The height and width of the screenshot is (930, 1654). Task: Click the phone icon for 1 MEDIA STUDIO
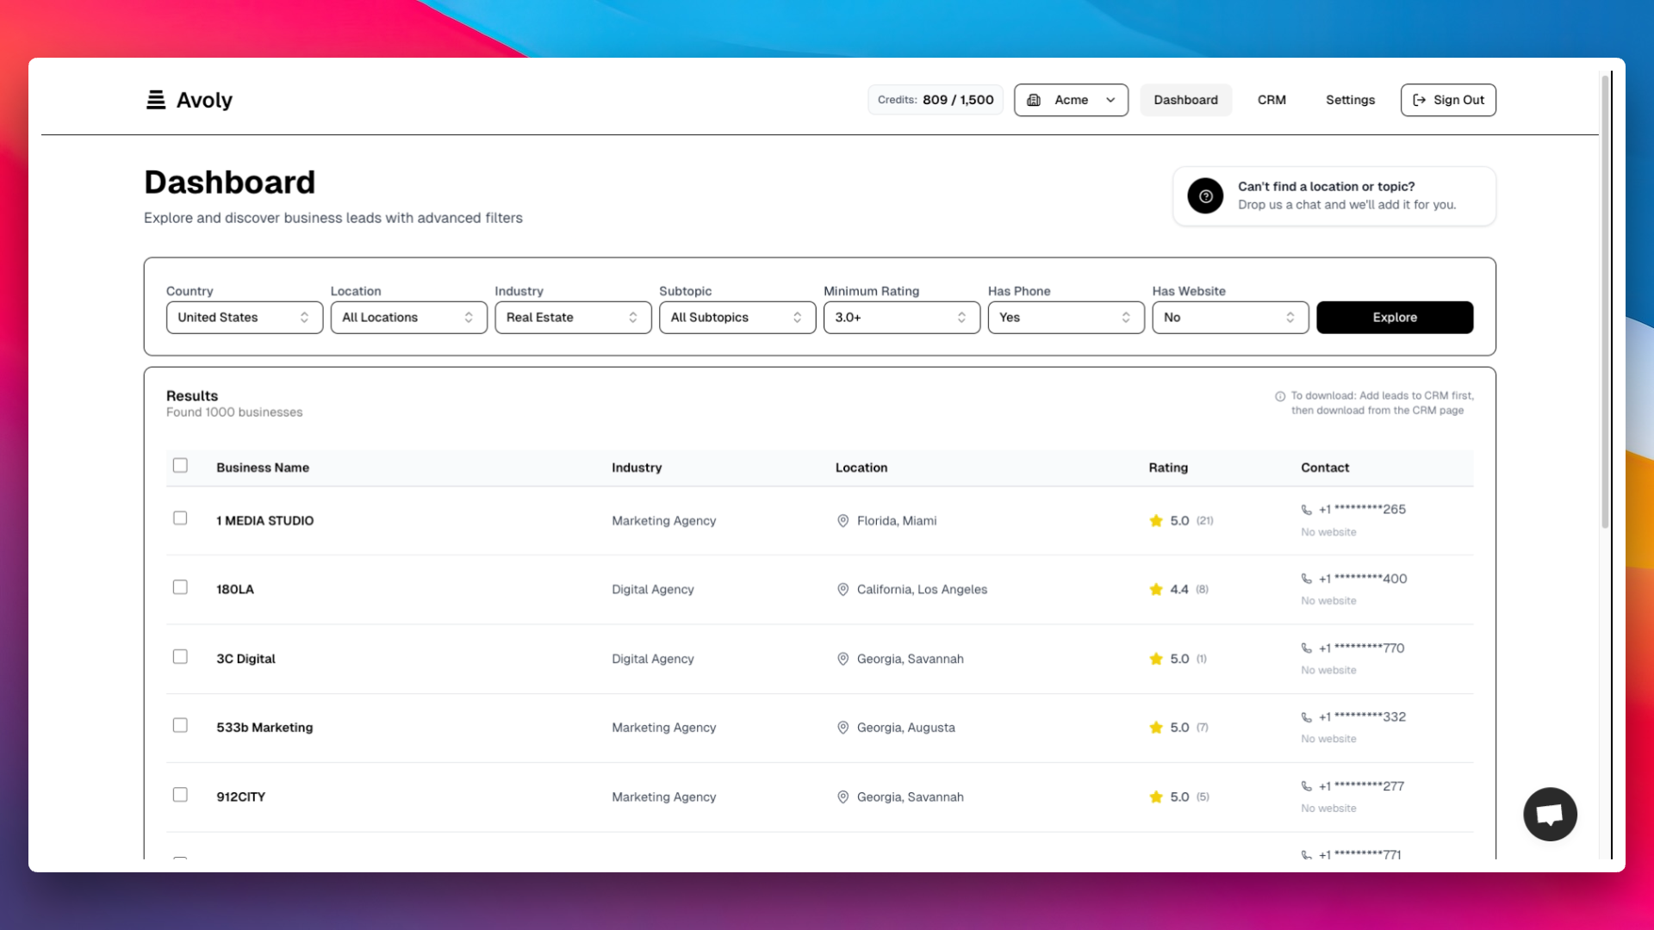click(x=1306, y=509)
